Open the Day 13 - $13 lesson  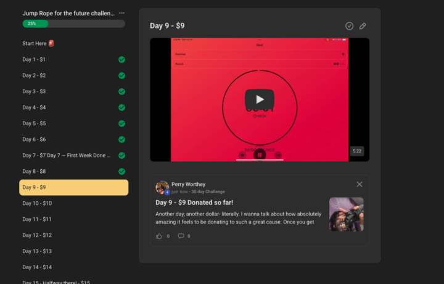click(73, 251)
